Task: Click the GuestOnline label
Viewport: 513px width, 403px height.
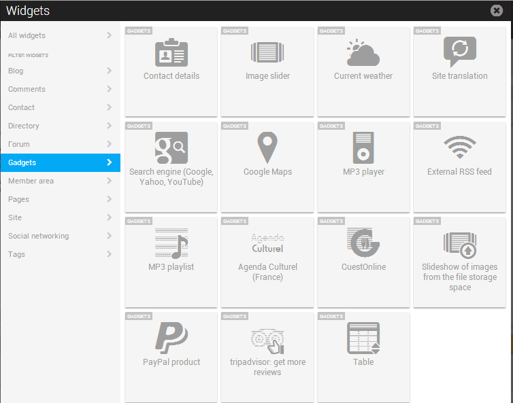Action: tap(363, 266)
